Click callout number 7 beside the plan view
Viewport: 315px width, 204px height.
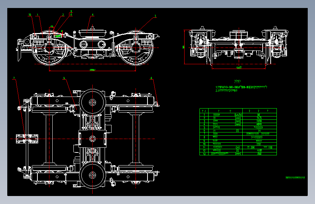point(14,78)
